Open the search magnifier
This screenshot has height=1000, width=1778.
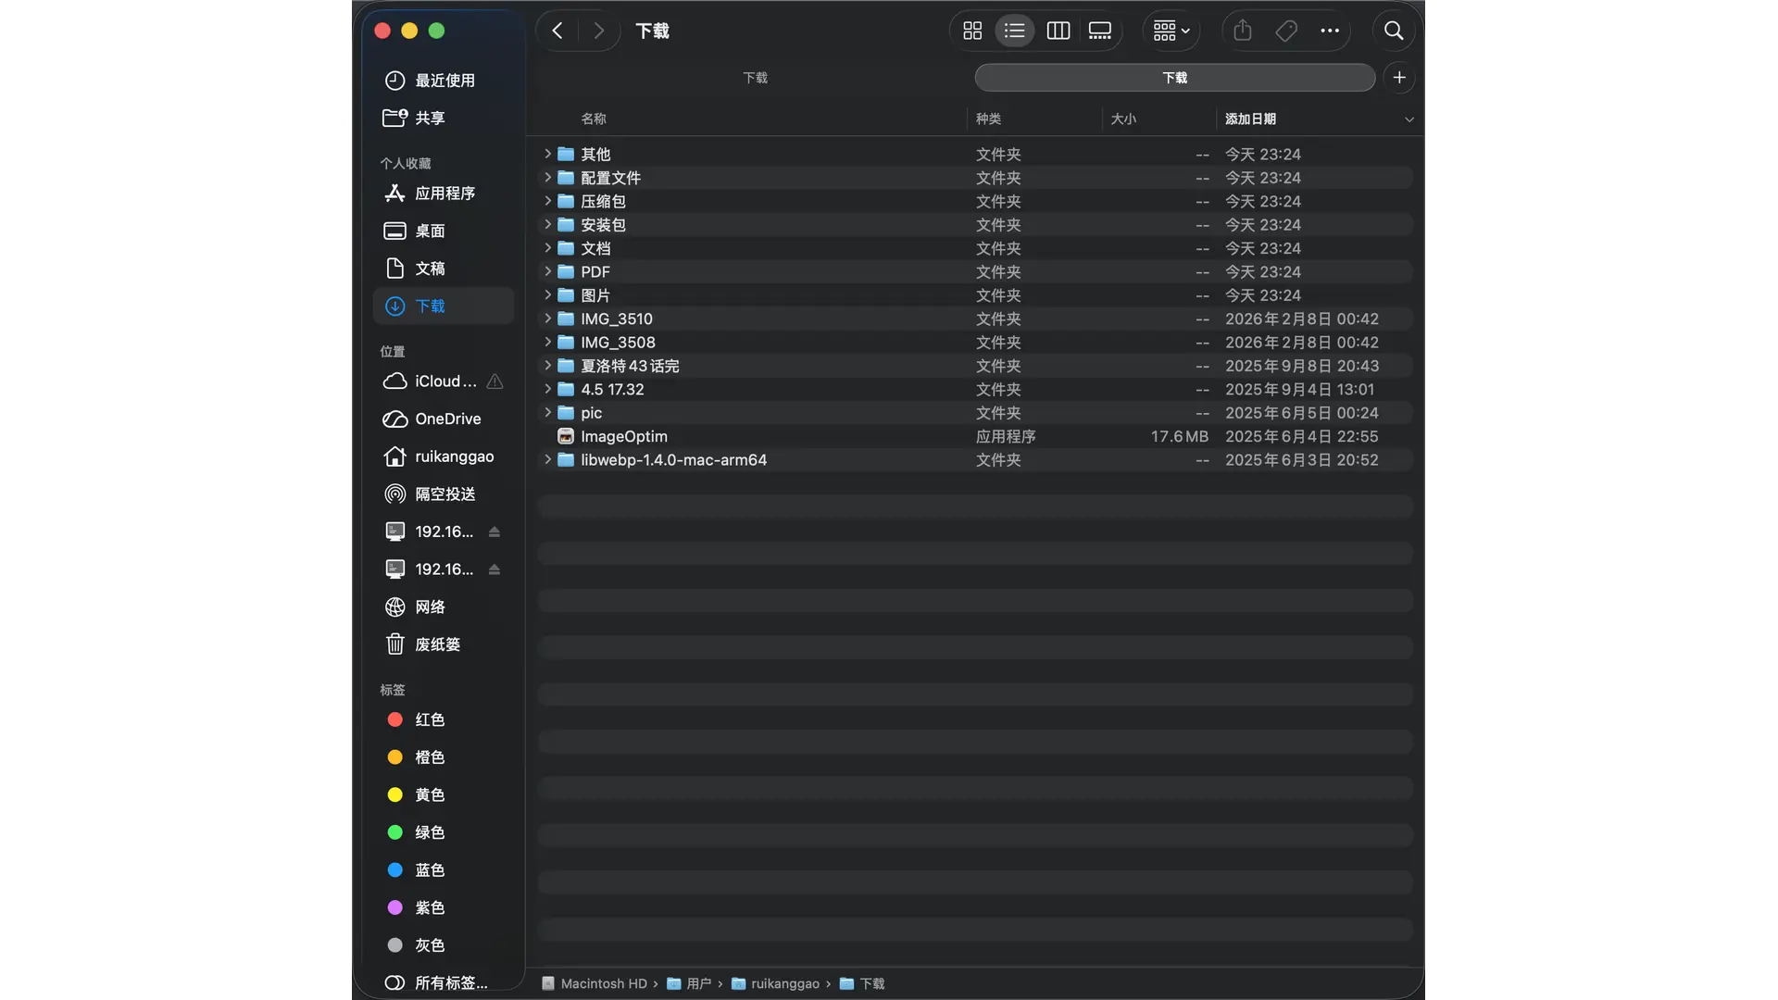[1393, 31]
